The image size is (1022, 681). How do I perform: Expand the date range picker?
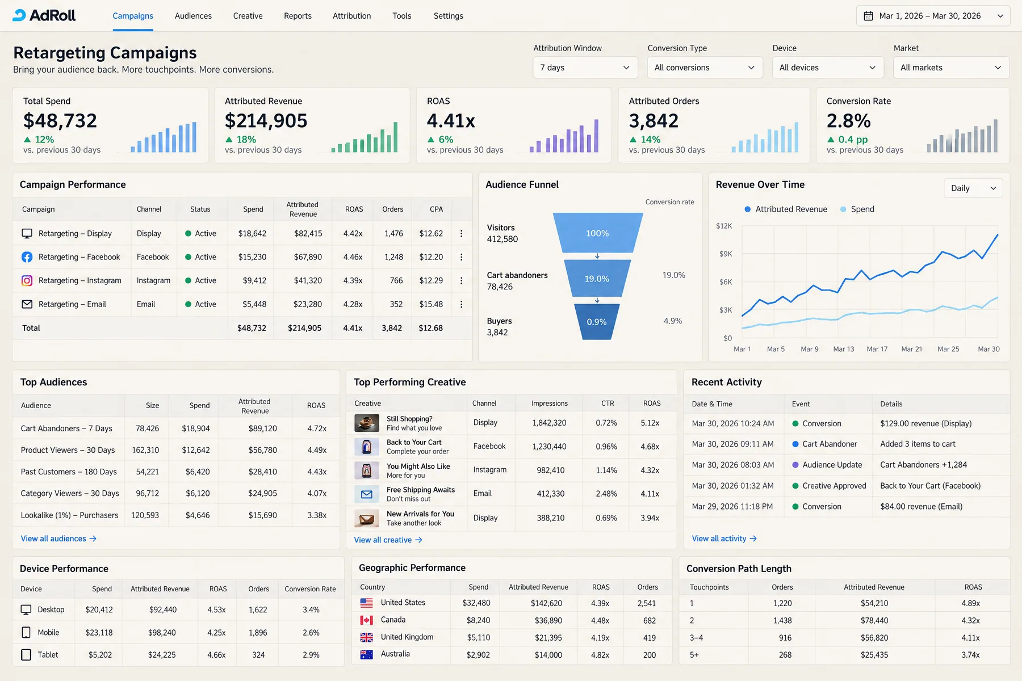tap(933, 16)
